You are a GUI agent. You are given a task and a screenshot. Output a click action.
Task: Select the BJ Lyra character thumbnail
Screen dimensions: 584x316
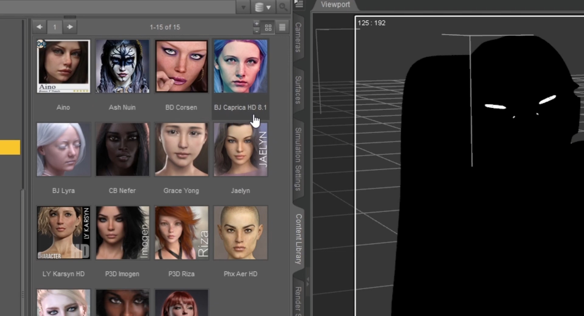point(63,149)
